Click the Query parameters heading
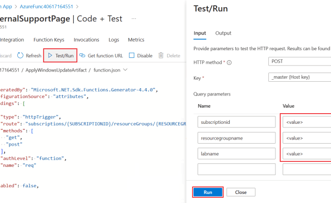This screenshot has height=203, width=331. pos(212,94)
